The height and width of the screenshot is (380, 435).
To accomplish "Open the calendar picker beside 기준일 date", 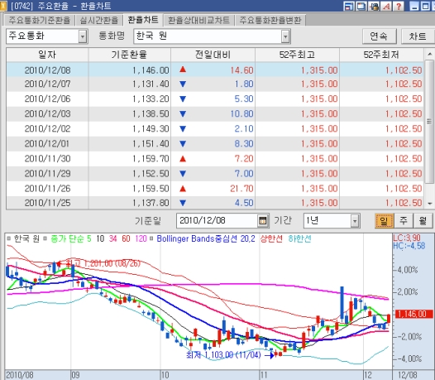I will point(262,221).
